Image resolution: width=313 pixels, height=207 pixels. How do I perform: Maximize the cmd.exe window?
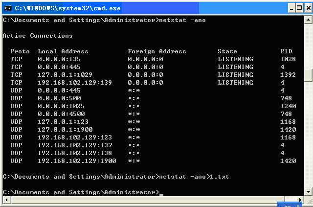click(x=299, y=8)
